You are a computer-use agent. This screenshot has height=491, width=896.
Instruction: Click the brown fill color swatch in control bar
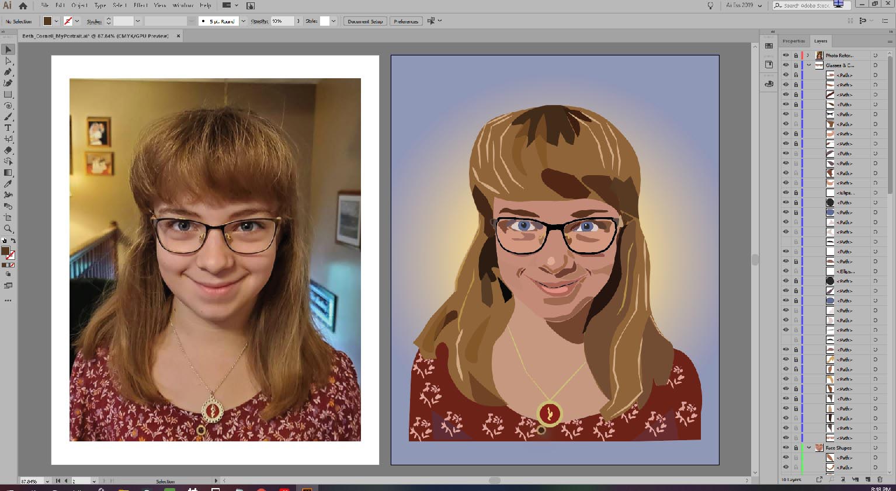pyautogui.click(x=48, y=21)
